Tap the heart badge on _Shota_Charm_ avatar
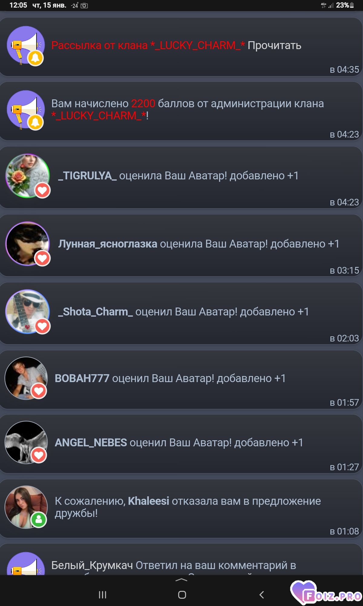363x606 pixels. click(x=42, y=326)
